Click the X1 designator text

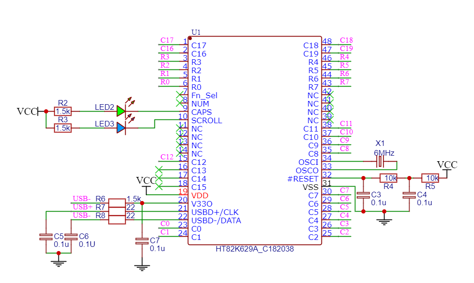point(380,143)
